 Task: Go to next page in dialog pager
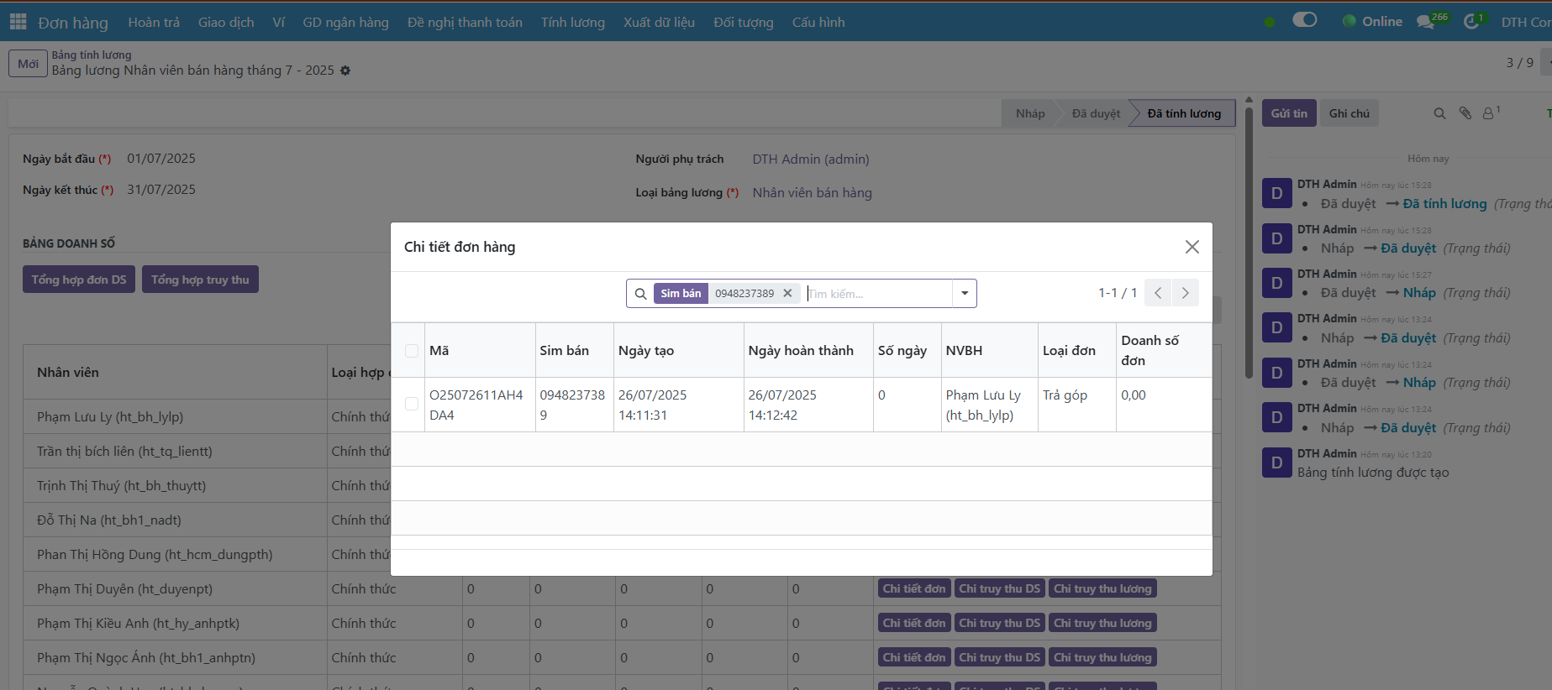click(x=1185, y=293)
